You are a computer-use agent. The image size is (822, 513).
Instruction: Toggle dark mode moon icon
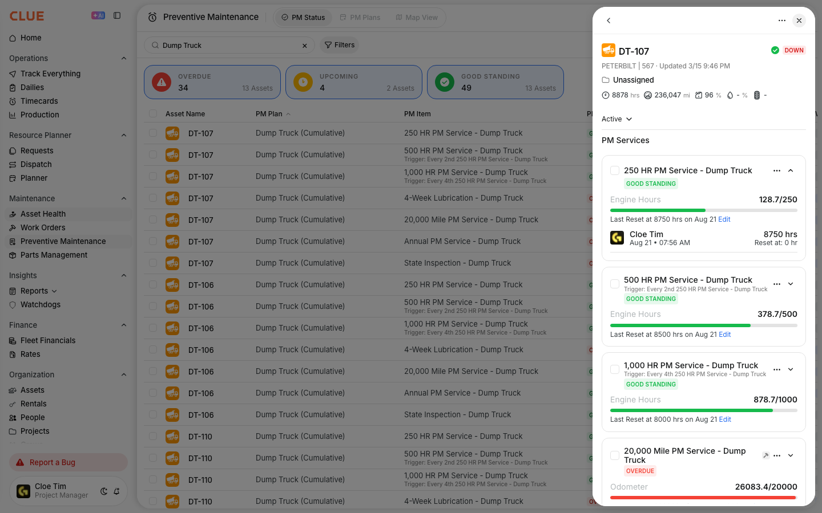(104, 491)
